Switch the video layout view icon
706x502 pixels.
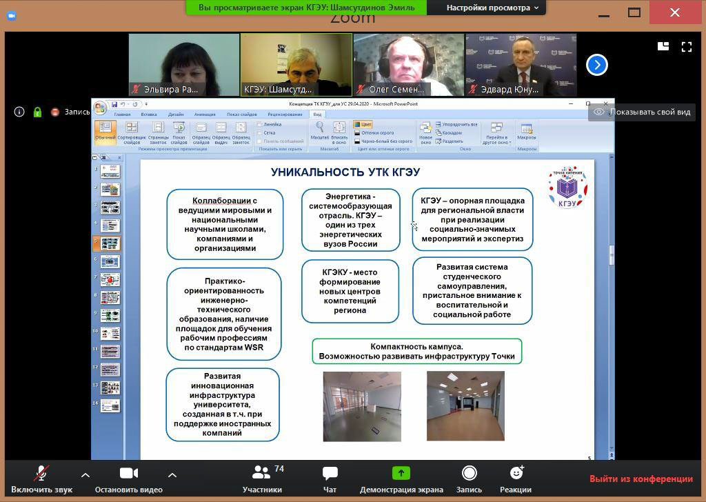pos(663,46)
